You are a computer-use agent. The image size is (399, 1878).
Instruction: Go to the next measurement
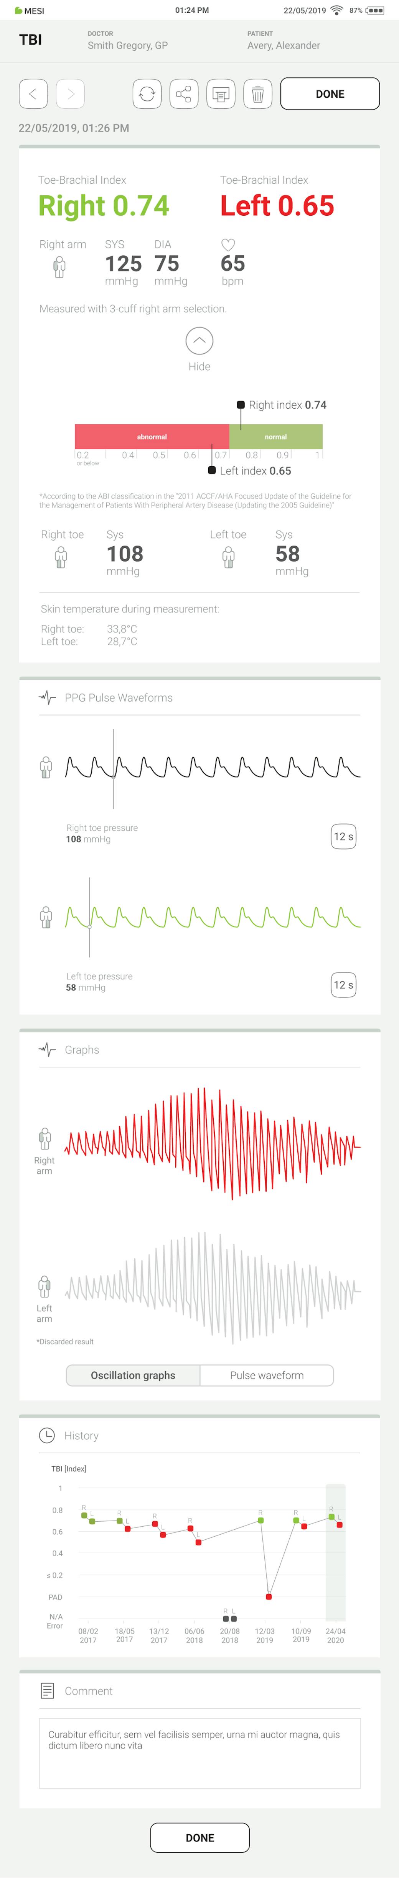click(71, 94)
